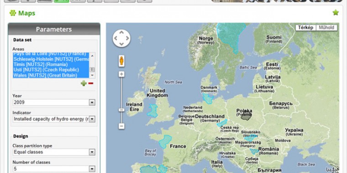Click the dark shaded region in Poland
This screenshot has width=347, height=173.
(246, 116)
